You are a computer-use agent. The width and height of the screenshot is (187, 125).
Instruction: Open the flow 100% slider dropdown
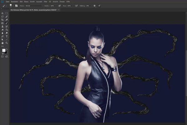pyautogui.click(x=73, y=6)
